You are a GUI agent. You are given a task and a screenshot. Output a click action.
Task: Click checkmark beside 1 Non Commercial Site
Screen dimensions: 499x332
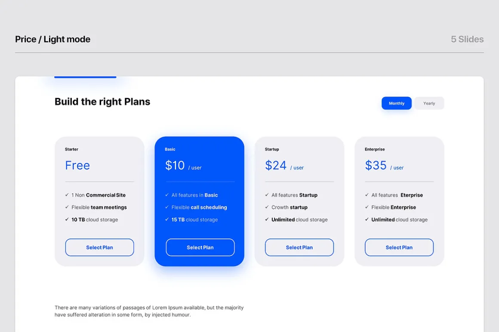[x=67, y=195]
